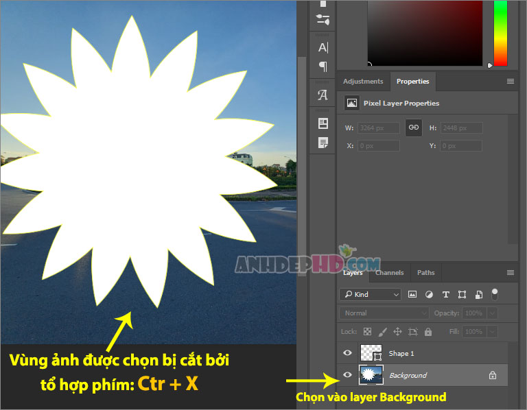Click the link width and height icon
This screenshot has width=527, height=410.
414,128
